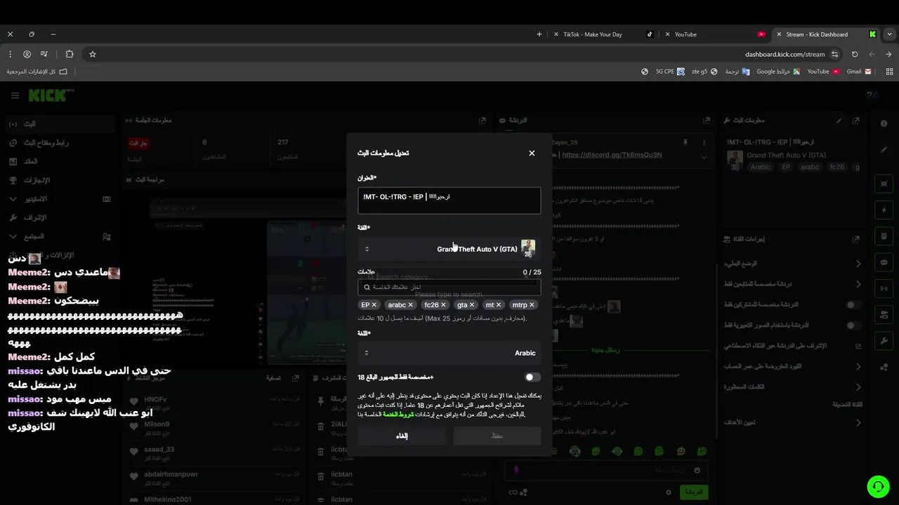Expand the followers-only chat row chevron

(x=858, y=284)
